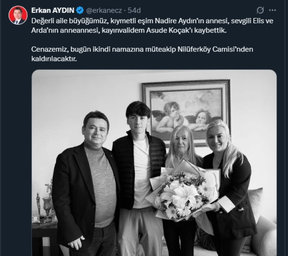288x256 pixels.
Task: Click the cushion on the sofa in the photo
Action: point(256,200)
